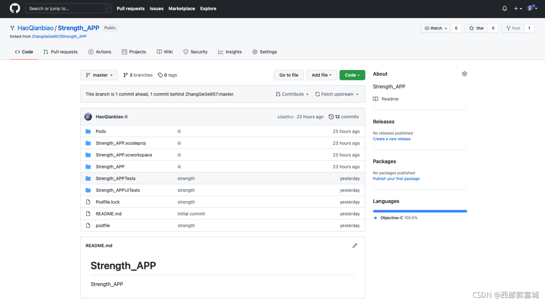Viewport: 545px width, 302px height.
Task: Open Explore in top navigation
Action: pos(208,8)
